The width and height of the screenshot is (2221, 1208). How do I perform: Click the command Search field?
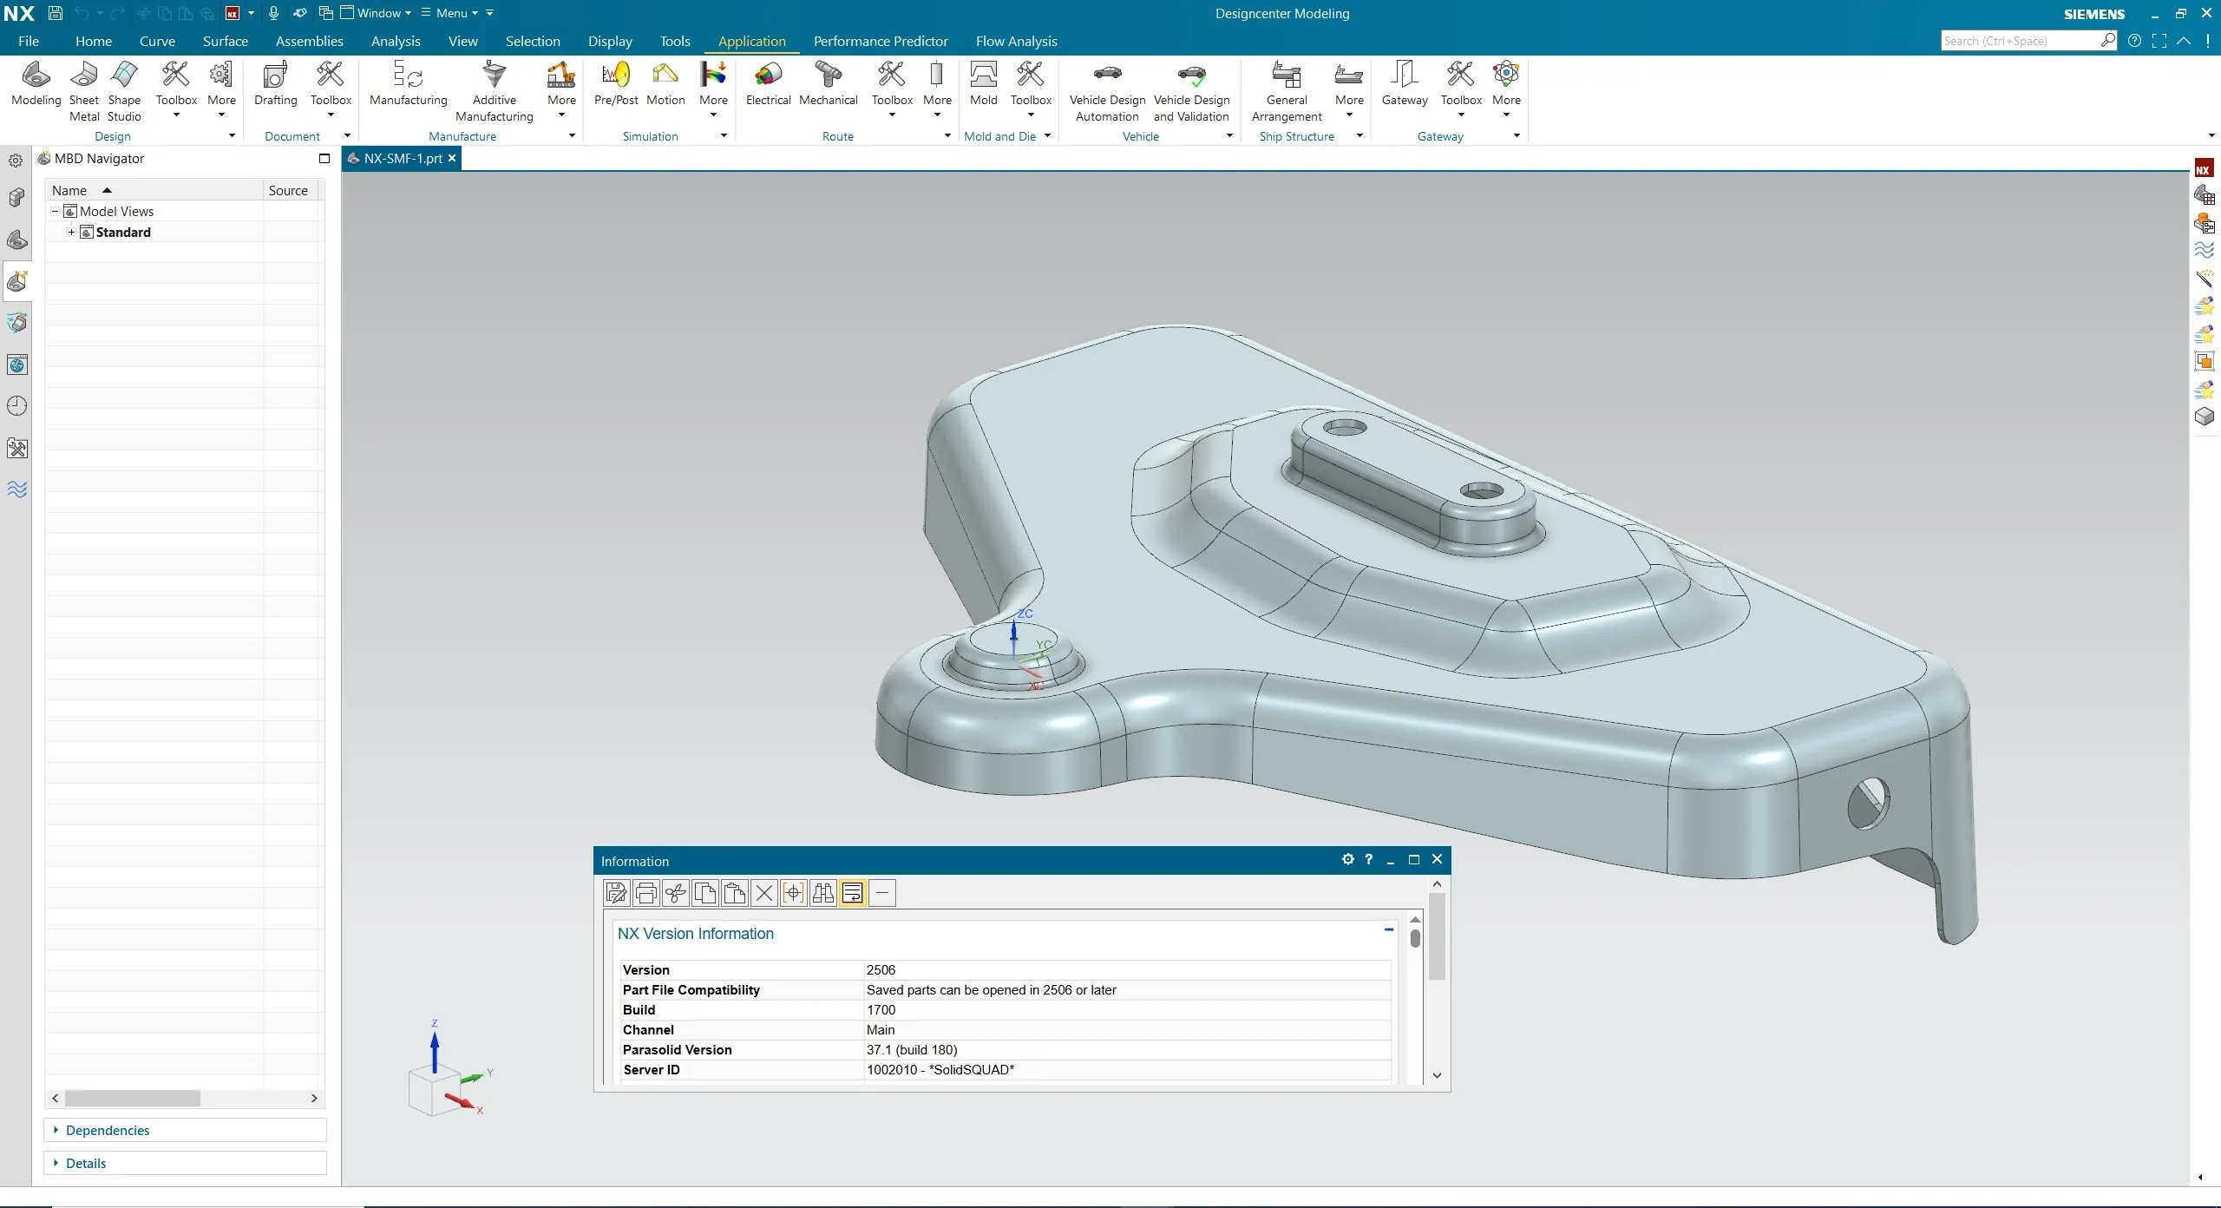point(2021,41)
